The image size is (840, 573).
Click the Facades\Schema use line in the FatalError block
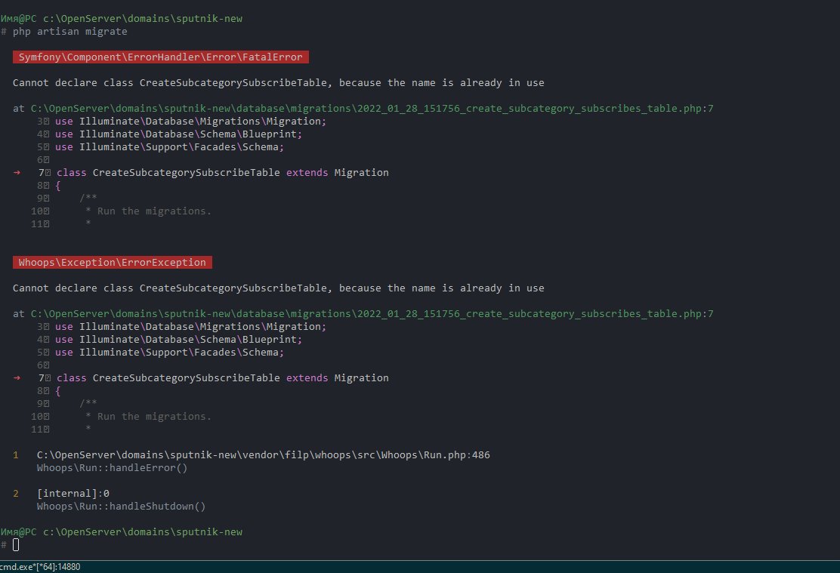coord(169,147)
